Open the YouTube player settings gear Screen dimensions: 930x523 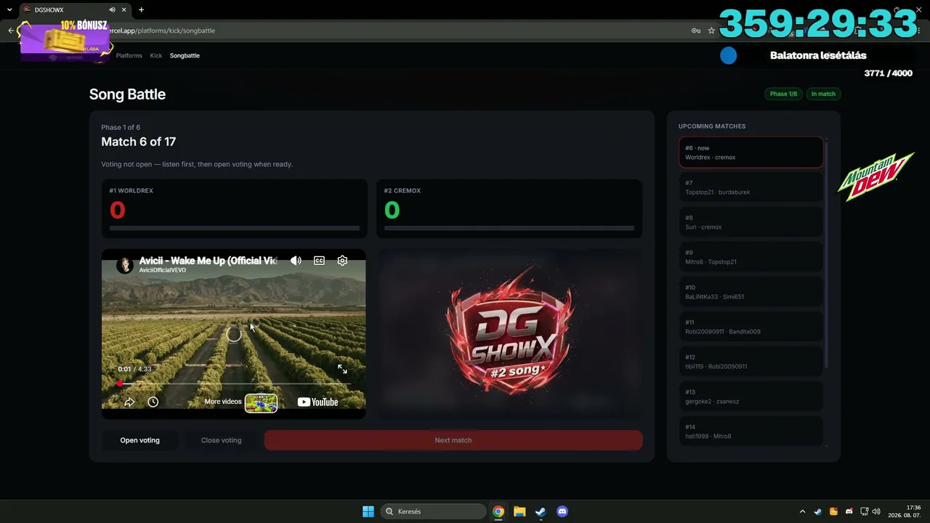[x=342, y=261]
